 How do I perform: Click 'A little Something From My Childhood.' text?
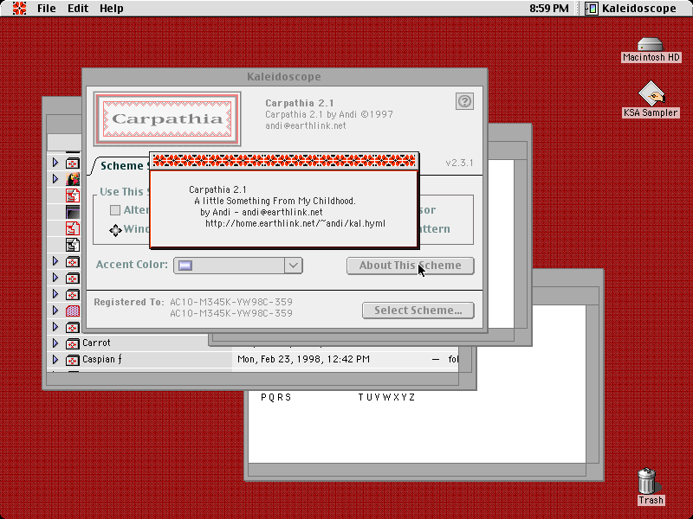275,202
